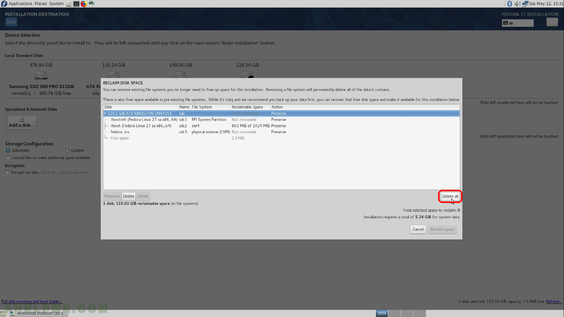This screenshot has height=317, width=564.
Task: Select the Samsung SSD 960 PRO disk icon
Action: tap(41, 75)
